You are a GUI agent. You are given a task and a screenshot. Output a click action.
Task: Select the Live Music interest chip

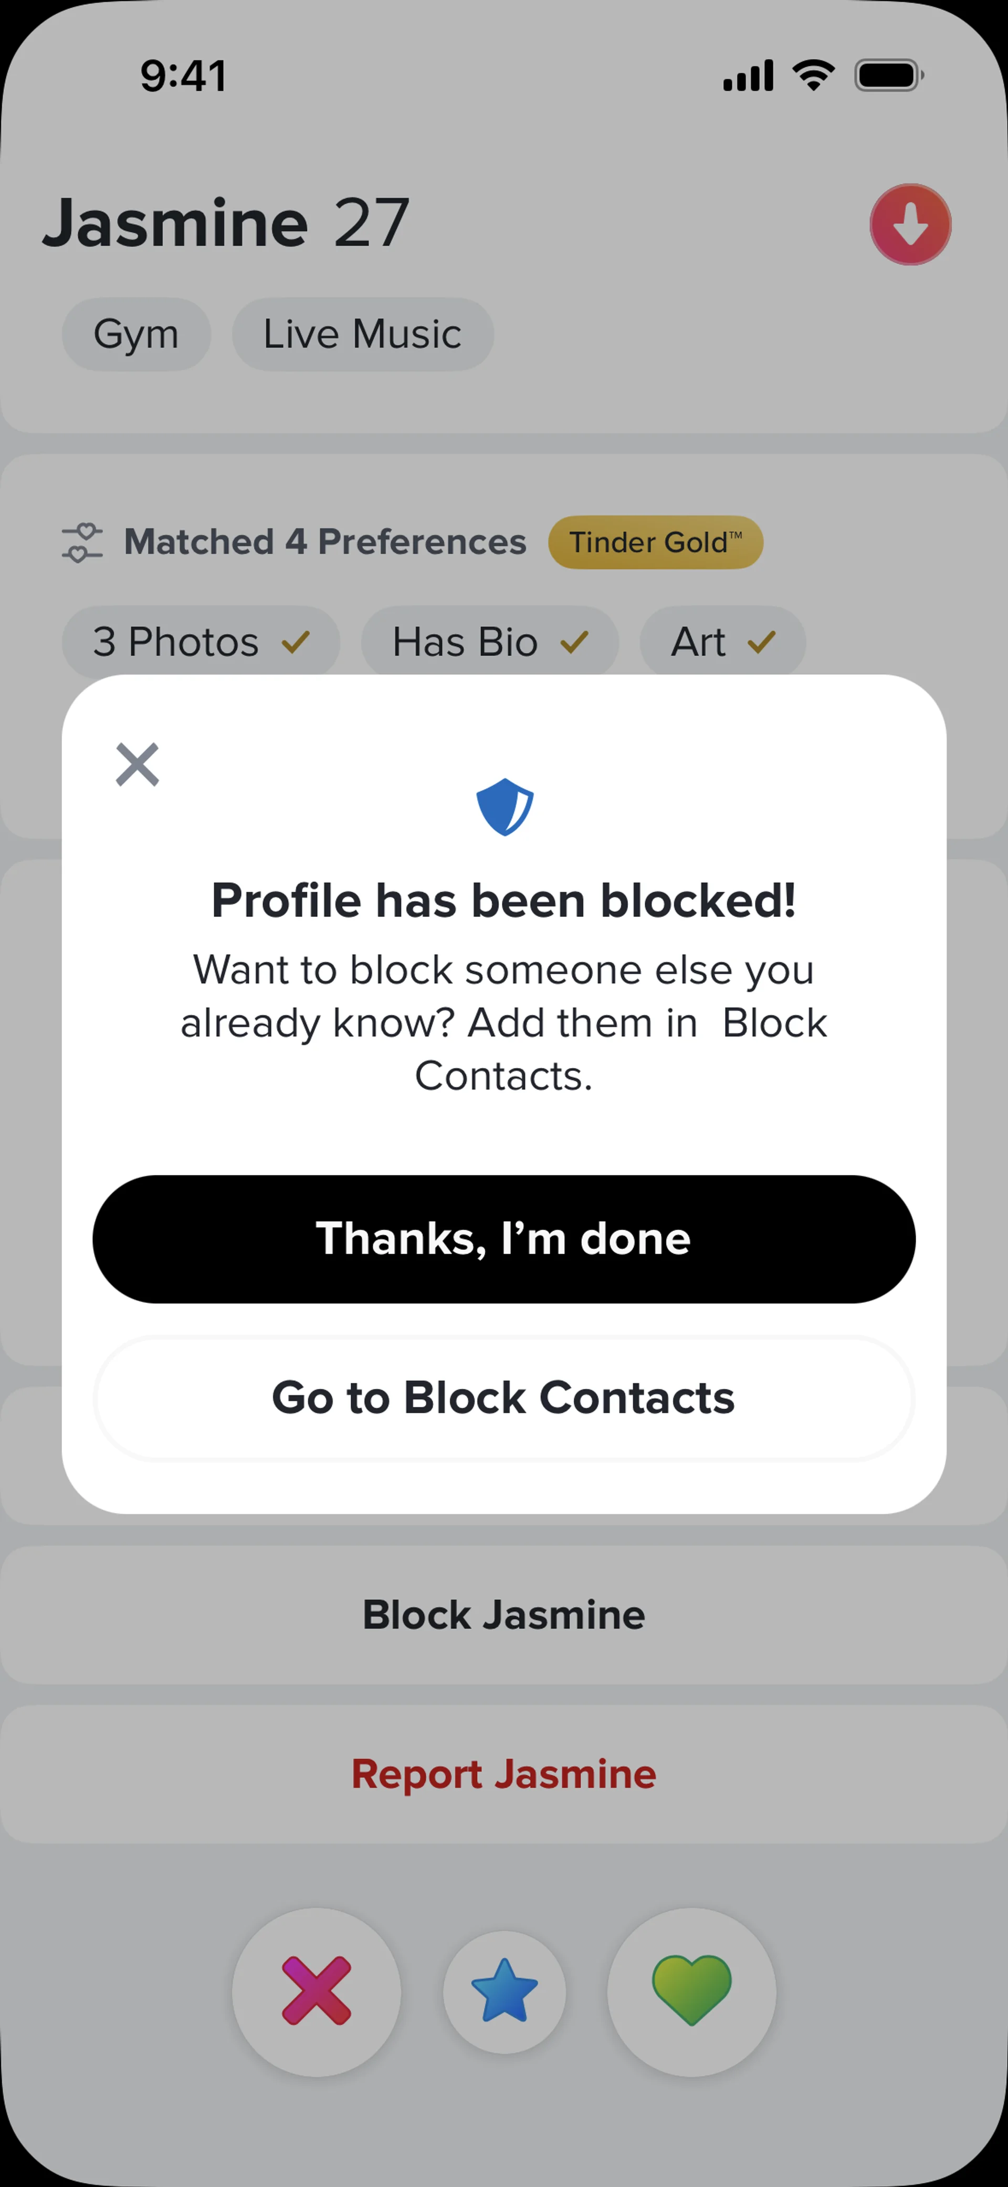click(362, 334)
